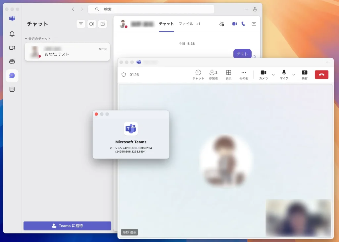Open 表示 view options in call
This screenshot has width=339, height=242.
[228, 75]
